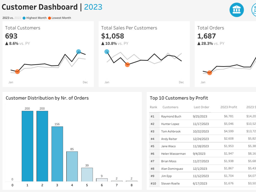Open the 2023 year selector in title
The width and height of the screenshot is (256, 192).
93,7
